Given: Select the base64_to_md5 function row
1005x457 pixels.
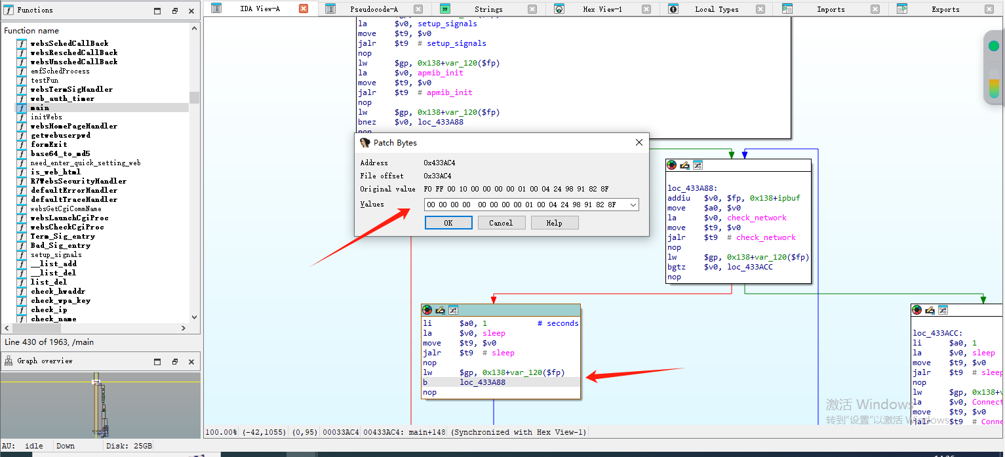Looking at the screenshot, I should (102, 153).
